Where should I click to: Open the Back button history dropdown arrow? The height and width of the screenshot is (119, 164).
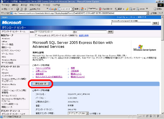tap(9, 9)
